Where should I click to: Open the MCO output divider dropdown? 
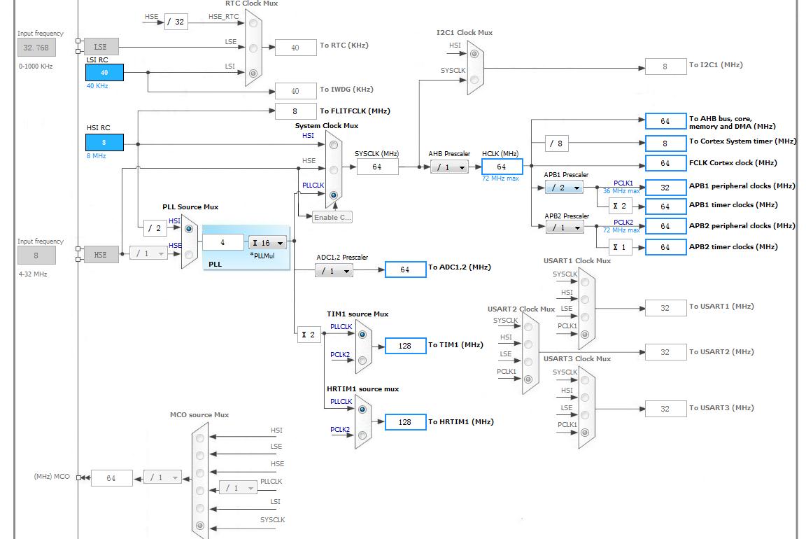click(x=162, y=478)
